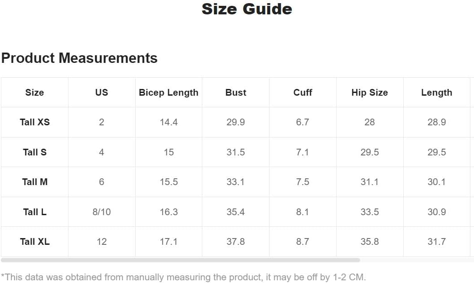The height and width of the screenshot is (283, 474).
Task: Click the US column header
Action: click(x=101, y=93)
